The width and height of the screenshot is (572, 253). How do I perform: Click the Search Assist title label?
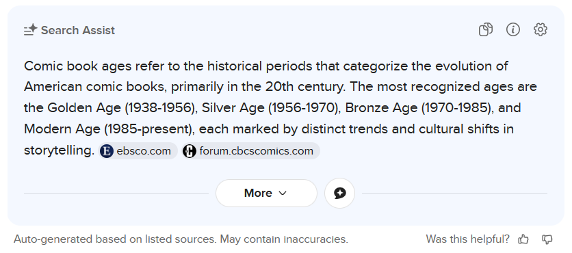click(x=78, y=30)
